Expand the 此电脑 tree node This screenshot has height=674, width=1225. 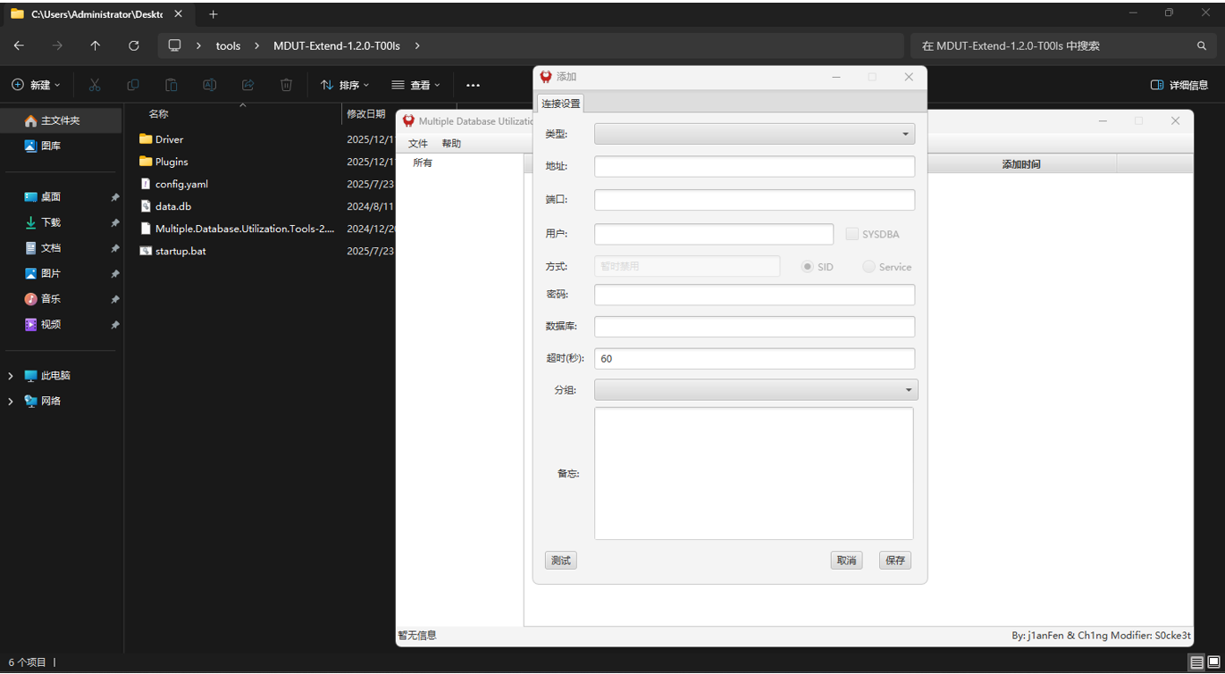[11, 376]
